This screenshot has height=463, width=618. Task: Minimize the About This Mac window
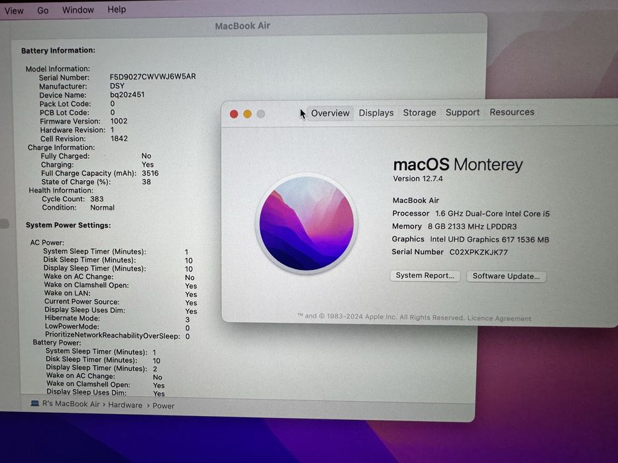pos(247,114)
